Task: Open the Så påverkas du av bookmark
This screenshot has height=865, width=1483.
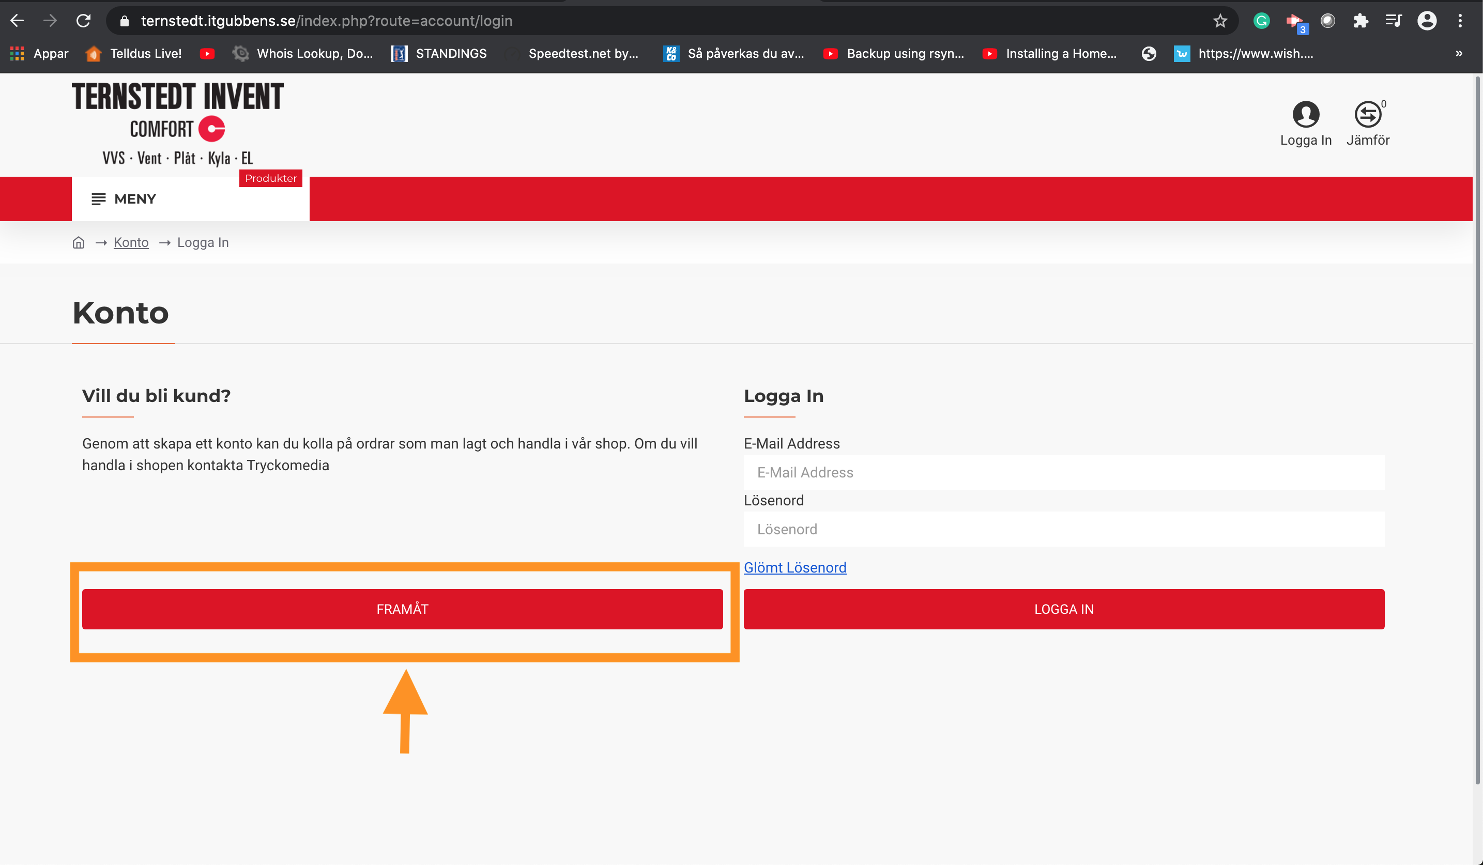Action: 734,54
